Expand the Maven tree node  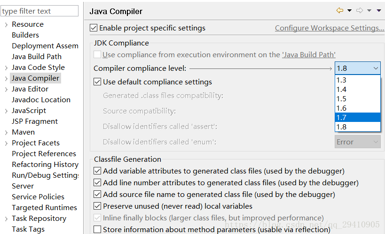click(6, 132)
